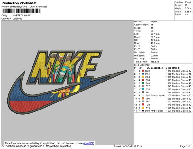This screenshot has height=149, width=193.
Task: Select the yellow swatch on the 116-stitch row
Action: [143, 108]
